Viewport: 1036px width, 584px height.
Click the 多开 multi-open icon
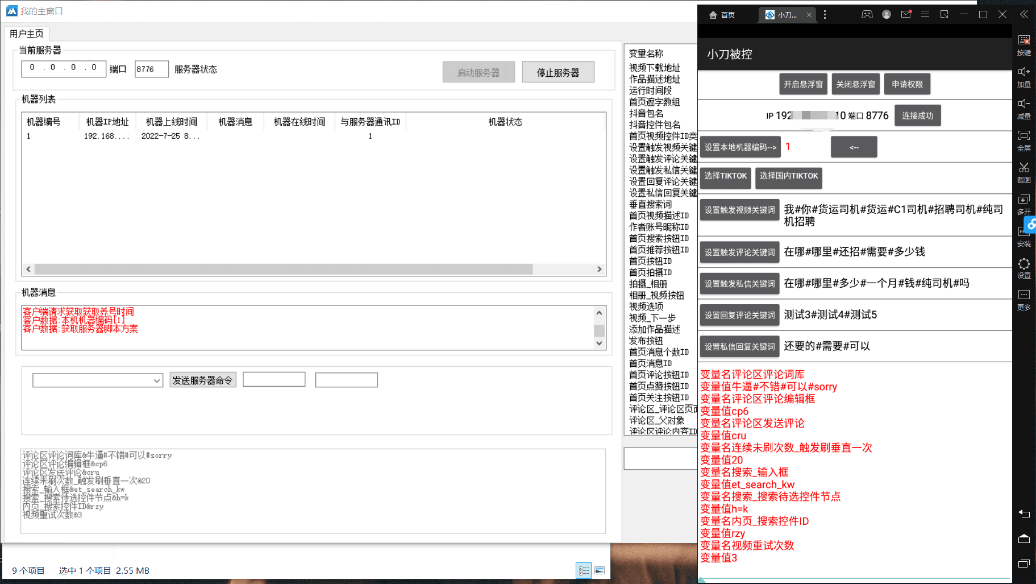(1023, 200)
